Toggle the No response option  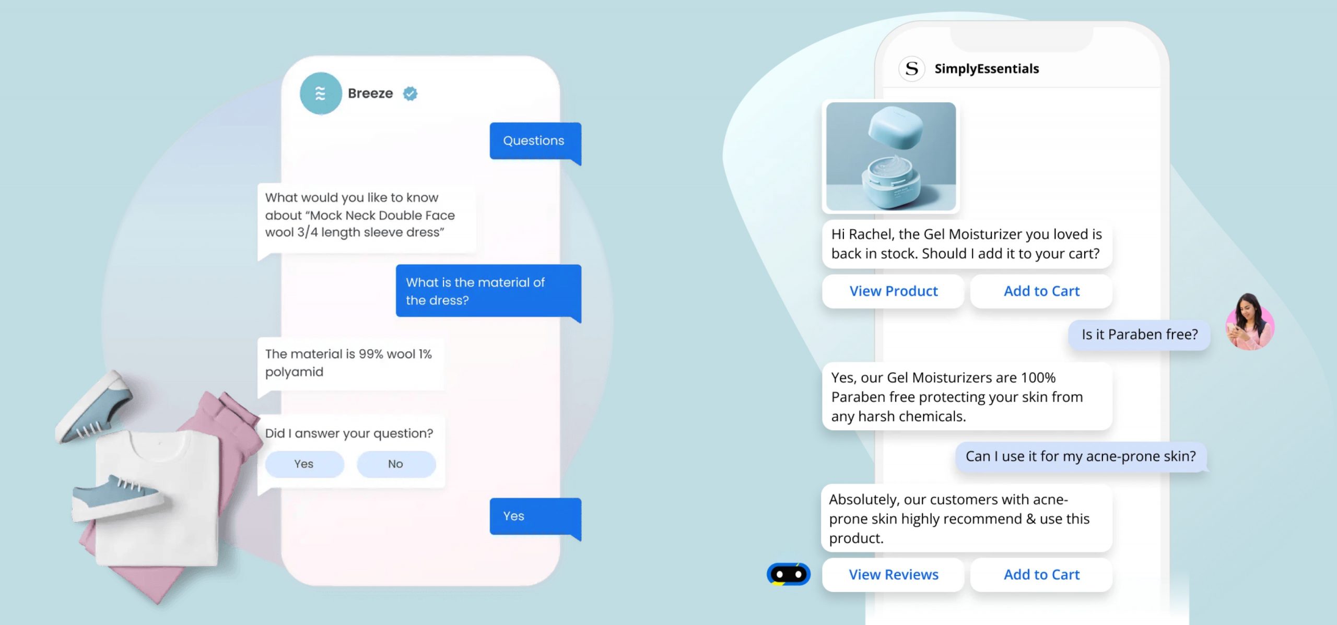click(x=394, y=463)
